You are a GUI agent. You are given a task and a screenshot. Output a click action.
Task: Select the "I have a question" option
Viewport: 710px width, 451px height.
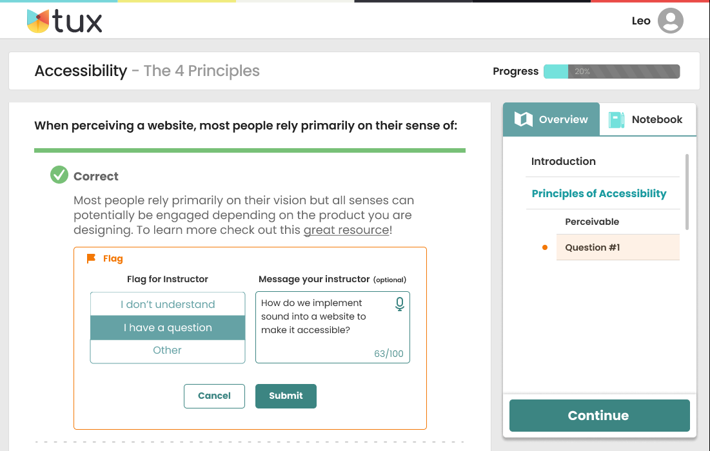coord(168,327)
